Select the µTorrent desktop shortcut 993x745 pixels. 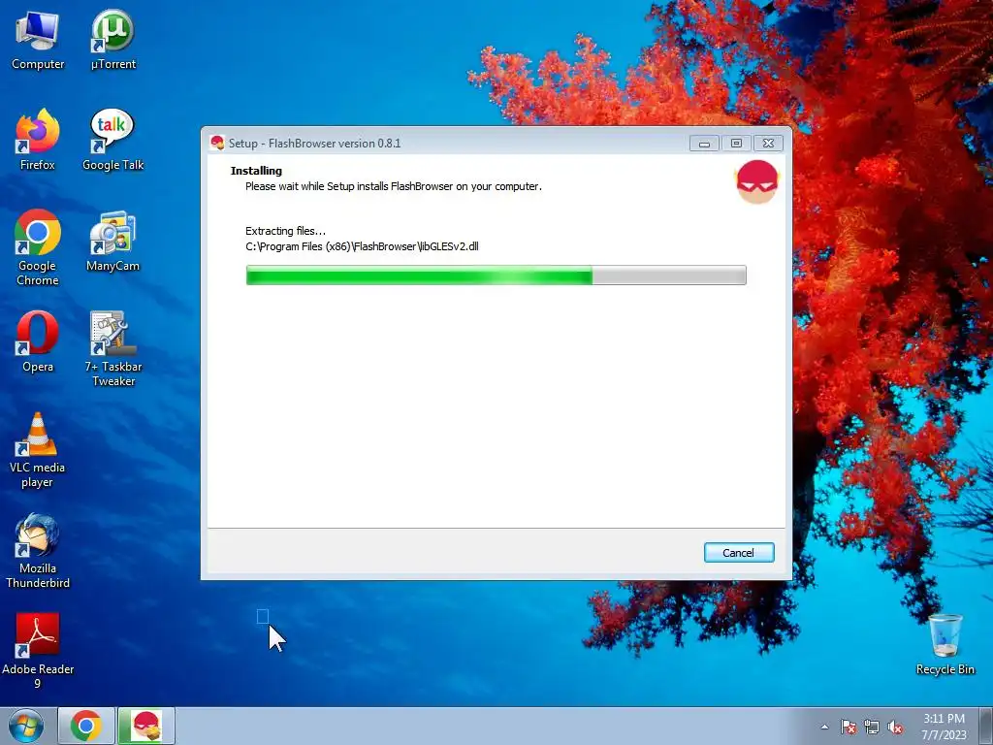[x=112, y=41]
